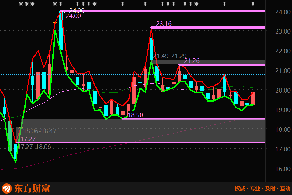The width and height of the screenshot is (292, 195).
Task: Select the pink 24.00 resistance label
Action: click(73, 16)
